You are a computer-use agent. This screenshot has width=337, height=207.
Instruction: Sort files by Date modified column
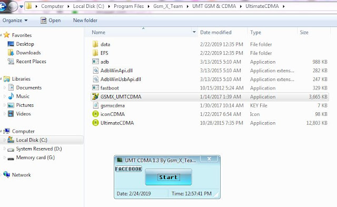[216, 32]
